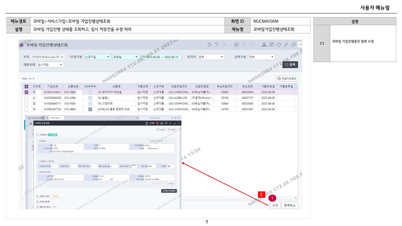Click the magnifier icon in the 조직 field
The width and height of the screenshot is (402, 226).
point(62,57)
